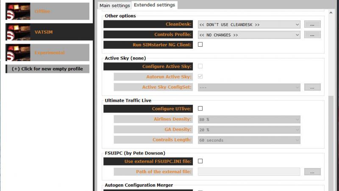Select the VATSIM profile thumbnail image

[18, 32]
